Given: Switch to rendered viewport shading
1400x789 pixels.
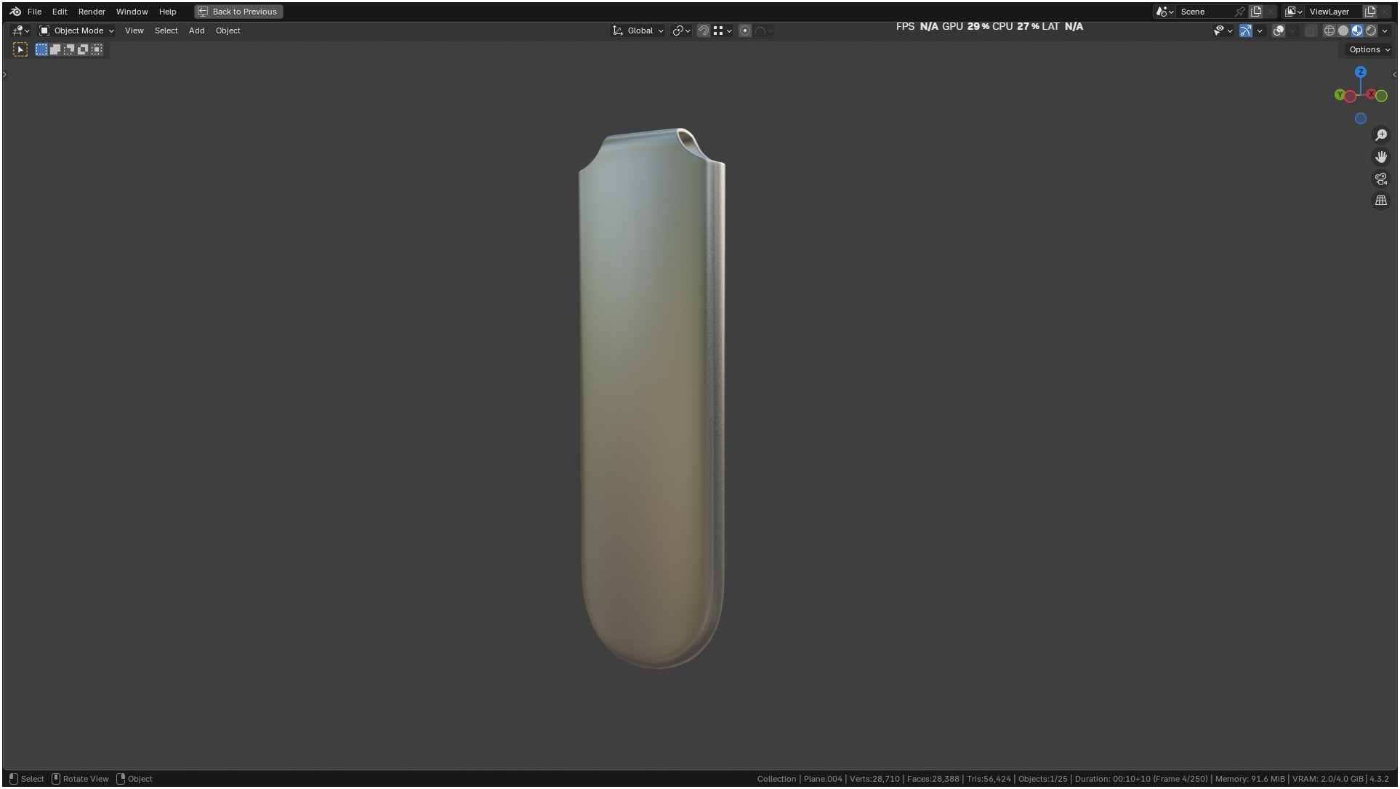Looking at the screenshot, I should (1371, 31).
